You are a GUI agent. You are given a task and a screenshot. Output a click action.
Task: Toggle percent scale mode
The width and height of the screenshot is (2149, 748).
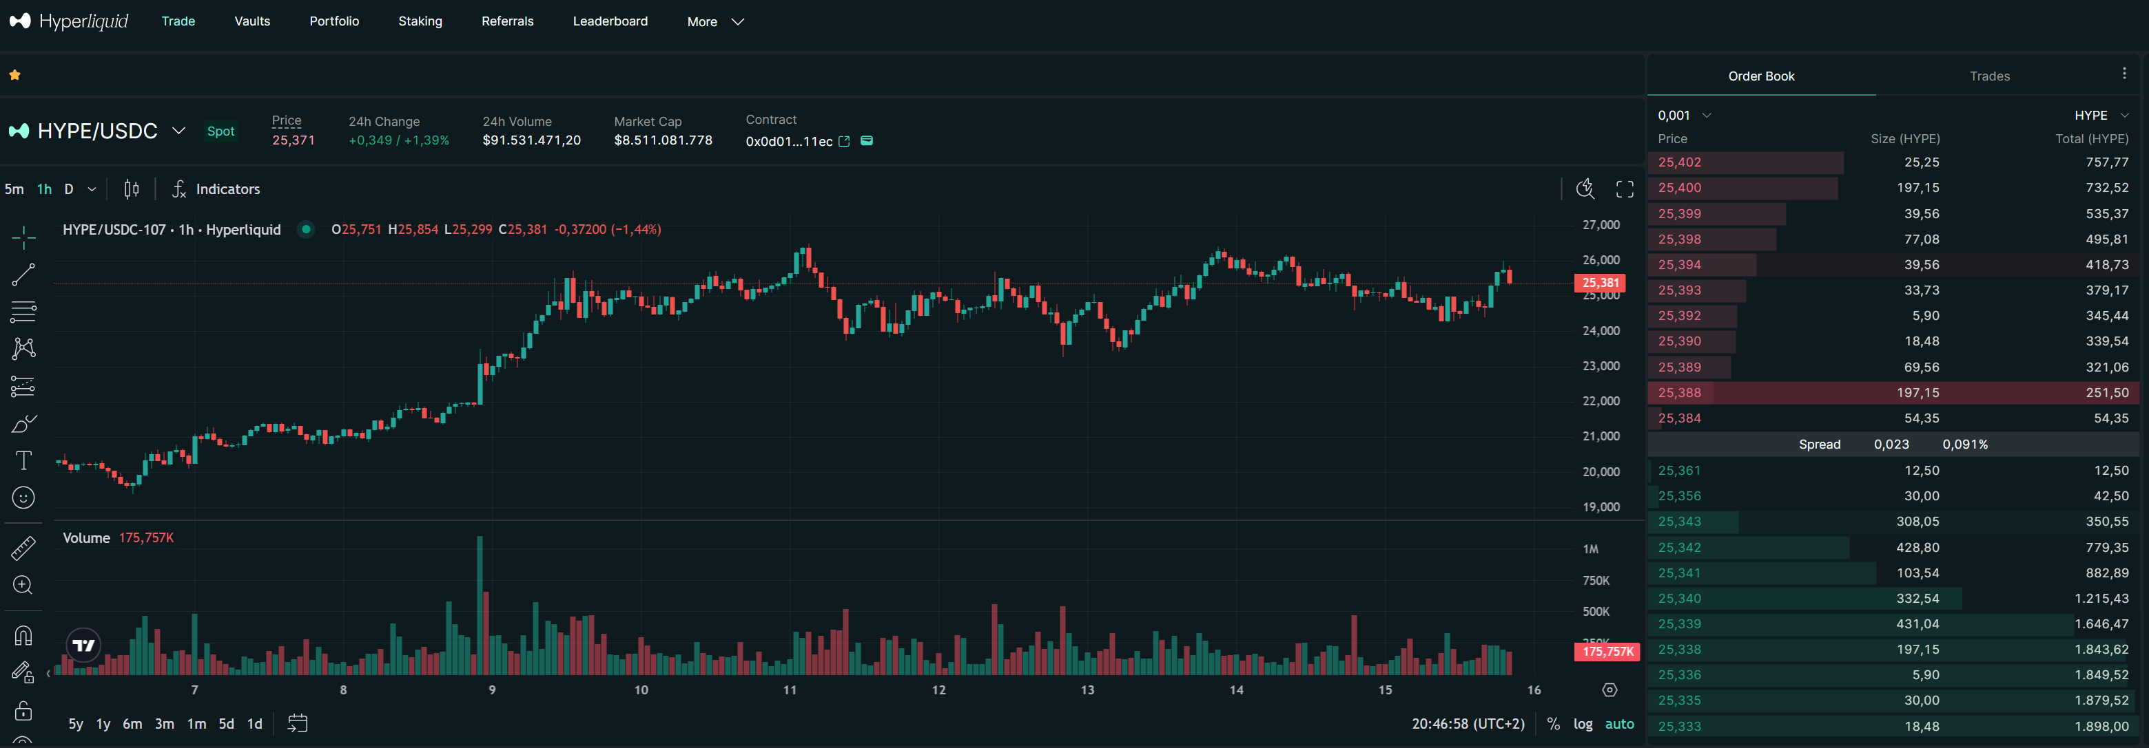pos(1553,724)
